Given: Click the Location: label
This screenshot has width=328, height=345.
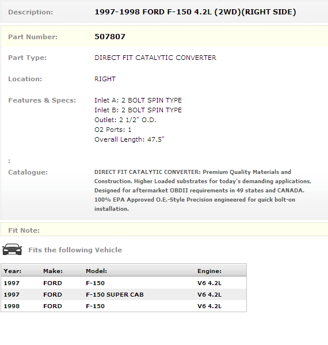Looking at the screenshot, I should click(25, 79).
